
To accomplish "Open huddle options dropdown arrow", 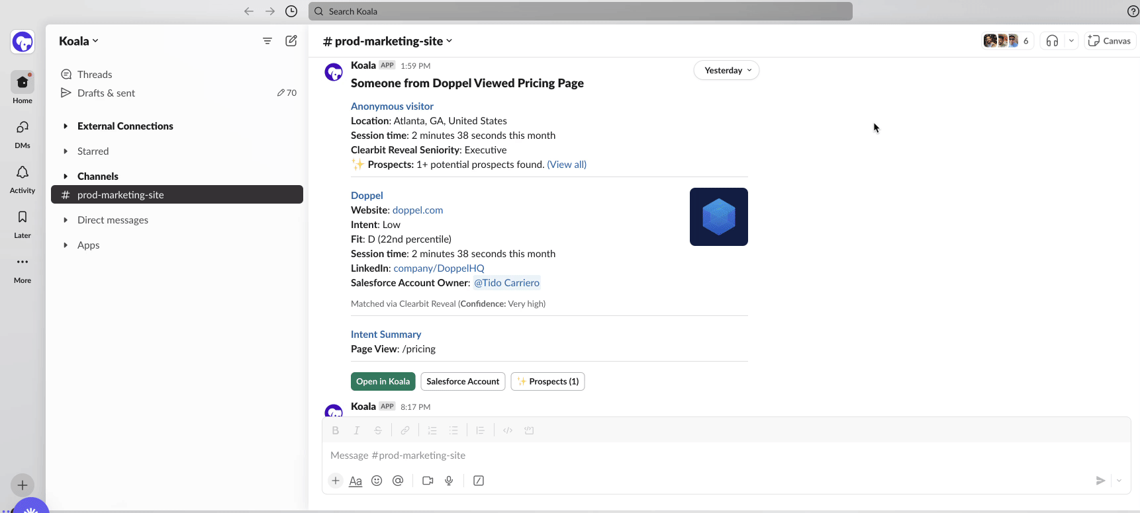I will pos(1071,41).
